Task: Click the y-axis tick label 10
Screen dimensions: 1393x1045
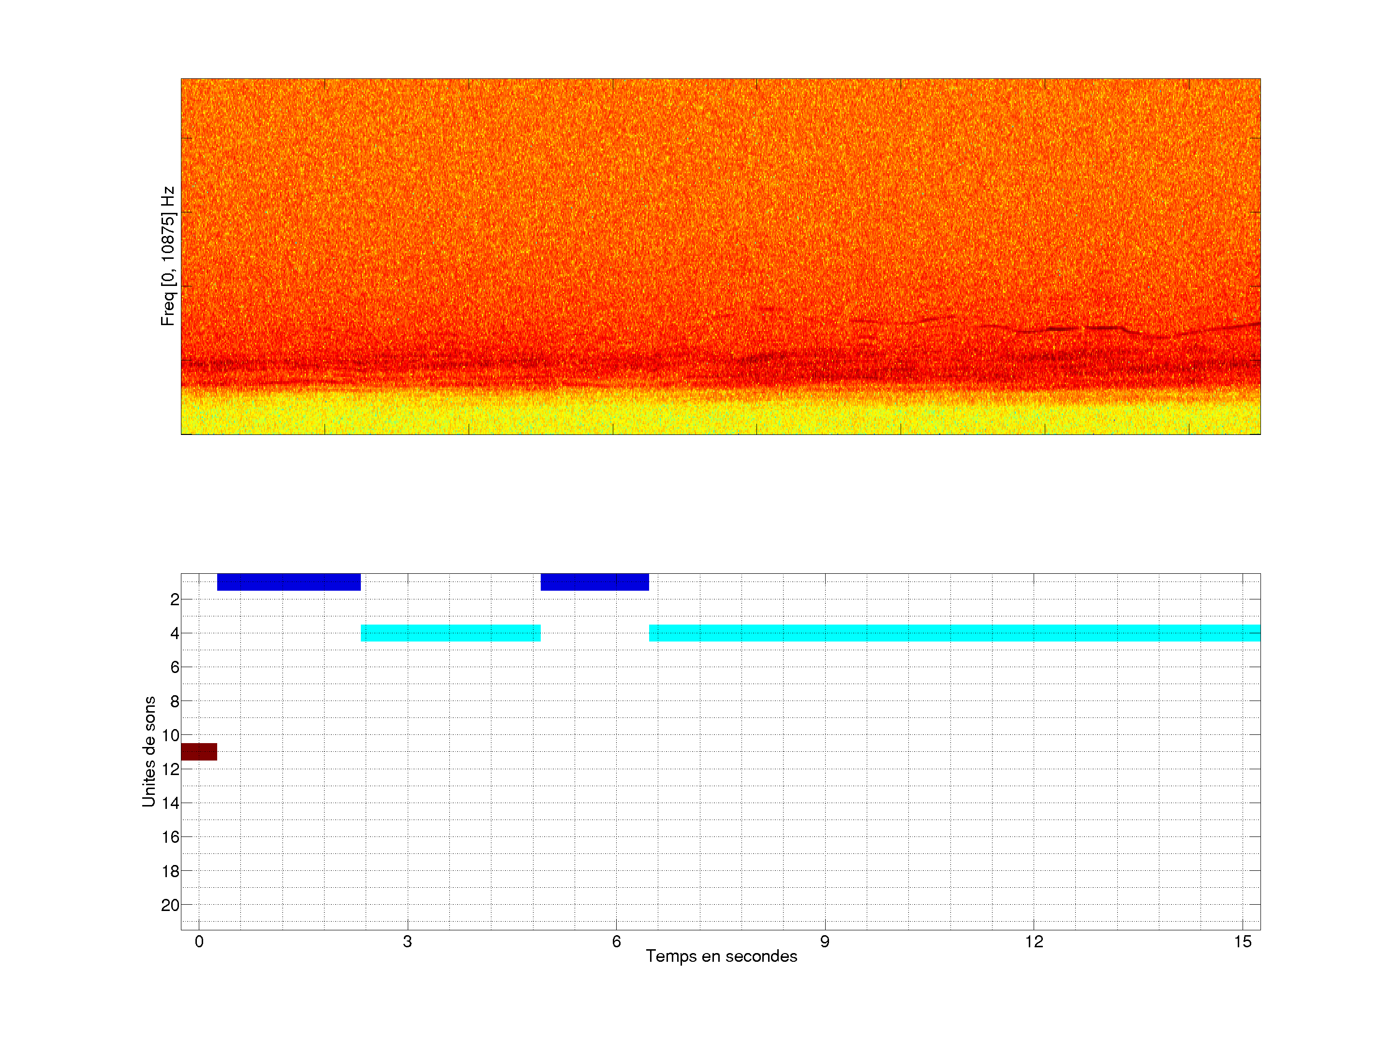Action: [x=170, y=735]
